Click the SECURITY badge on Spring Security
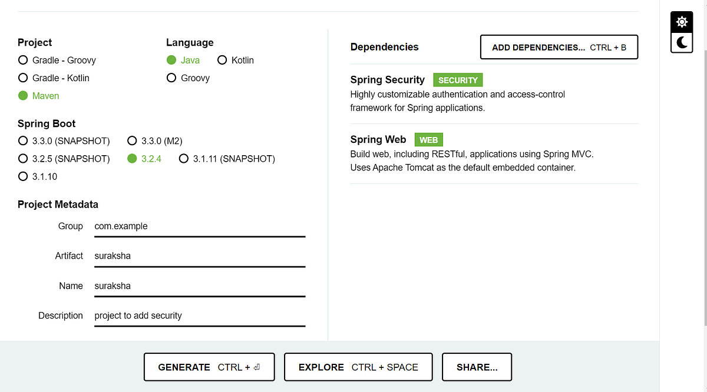This screenshot has height=392, width=707. tap(458, 79)
